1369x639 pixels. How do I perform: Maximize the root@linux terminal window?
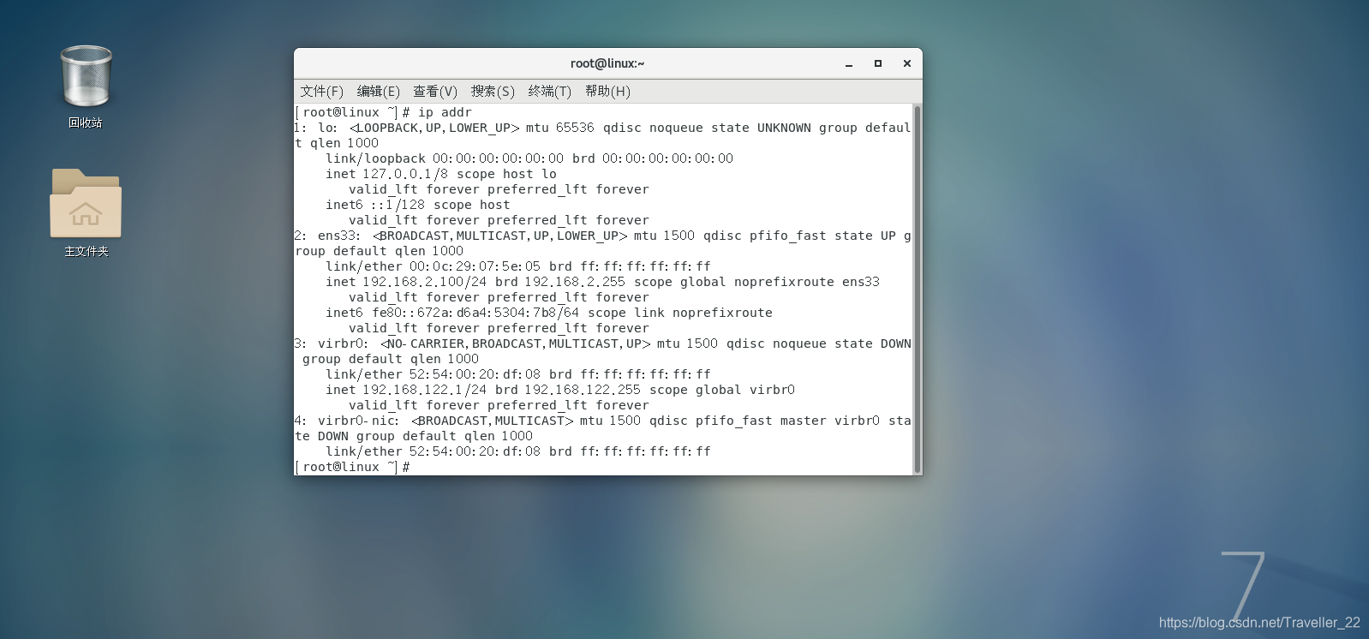coord(878,63)
